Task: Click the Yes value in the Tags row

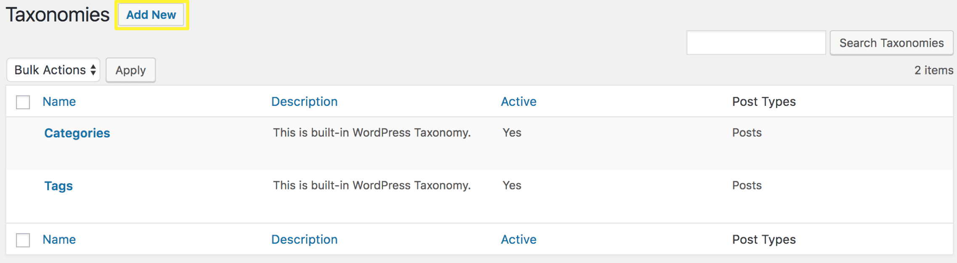Action: click(512, 185)
